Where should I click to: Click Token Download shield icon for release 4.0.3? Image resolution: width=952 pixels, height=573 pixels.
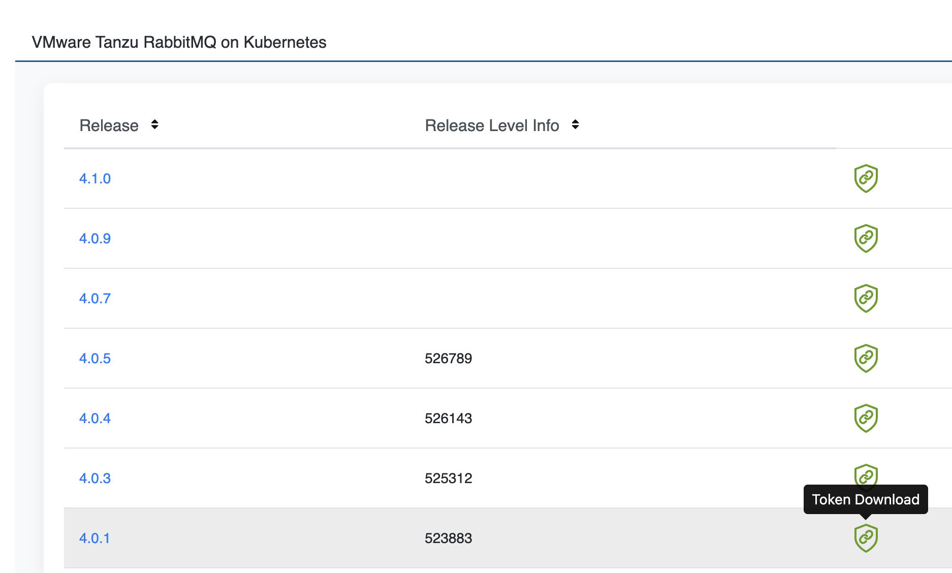point(866,474)
